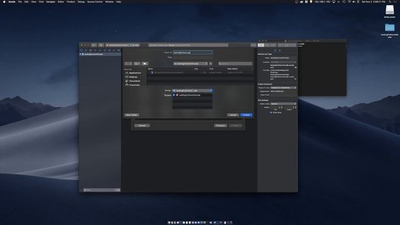Image resolution: width=400 pixels, height=225 pixels.
Task: Click the Tab width stepper
Action: [x=282, y=107]
